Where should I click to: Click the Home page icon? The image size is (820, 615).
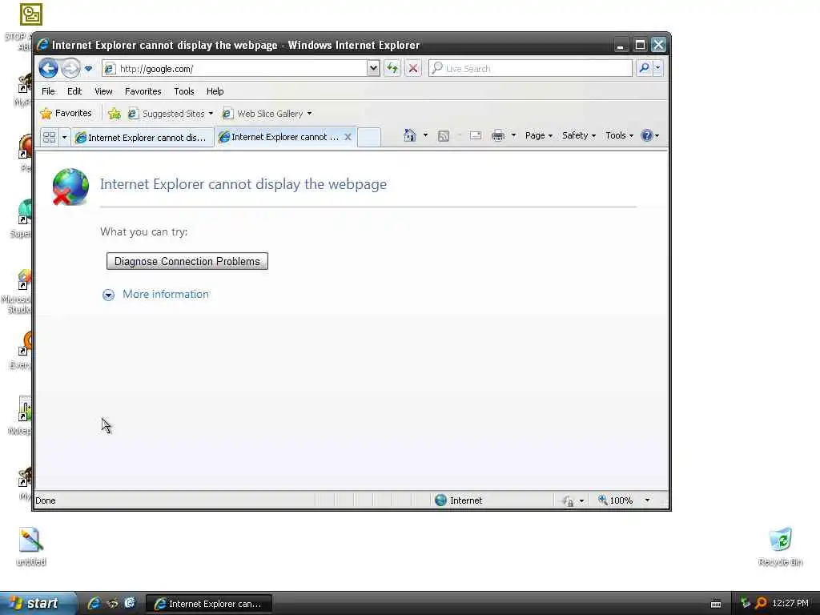[x=409, y=135]
